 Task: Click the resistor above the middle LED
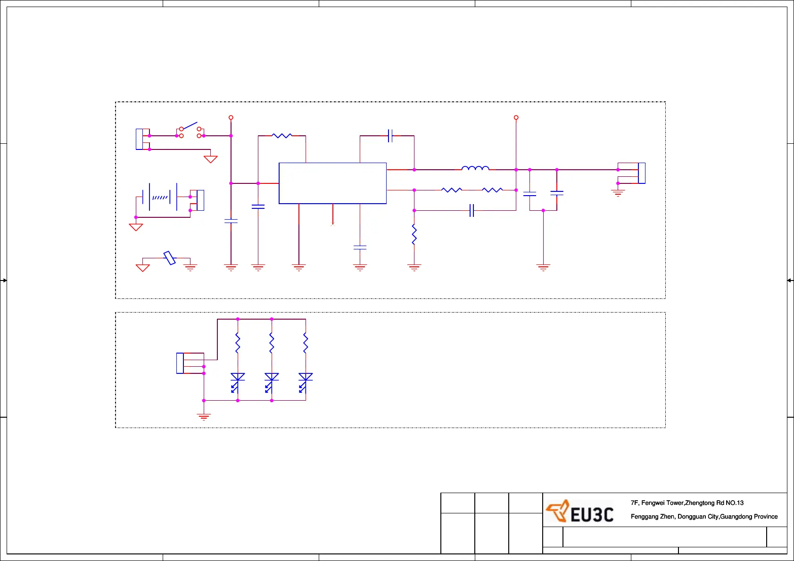pos(272,343)
